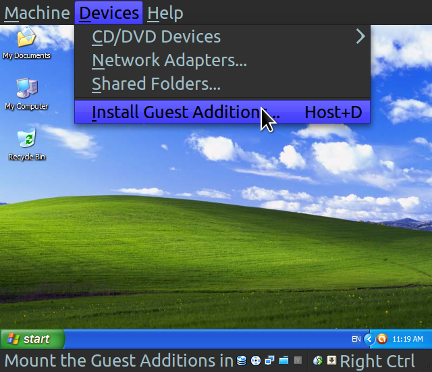
Task: Open the Help menu
Action: pos(165,13)
